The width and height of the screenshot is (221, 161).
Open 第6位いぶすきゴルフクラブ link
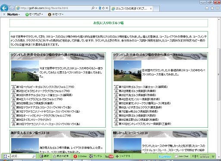(x=140, y=107)
